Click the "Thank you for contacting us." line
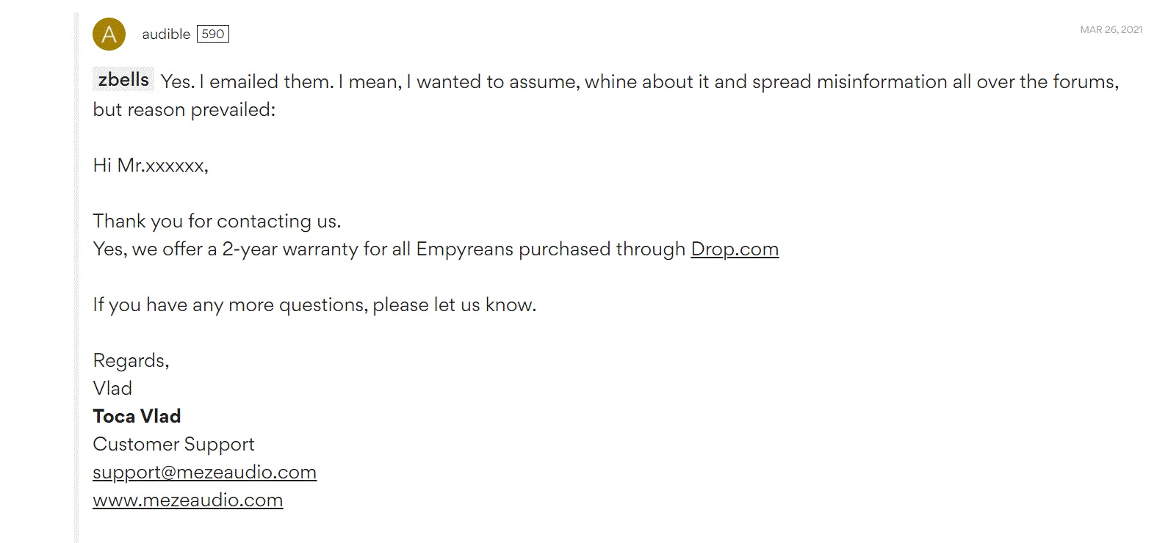 click(217, 222)
